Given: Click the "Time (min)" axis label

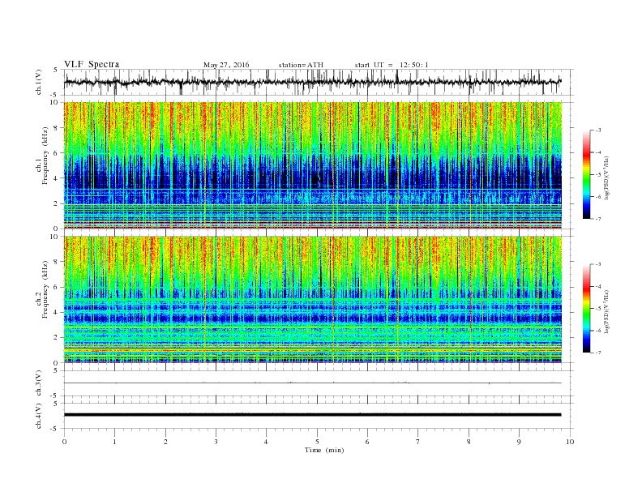Looking at the screenshot, I should point(324,450).
